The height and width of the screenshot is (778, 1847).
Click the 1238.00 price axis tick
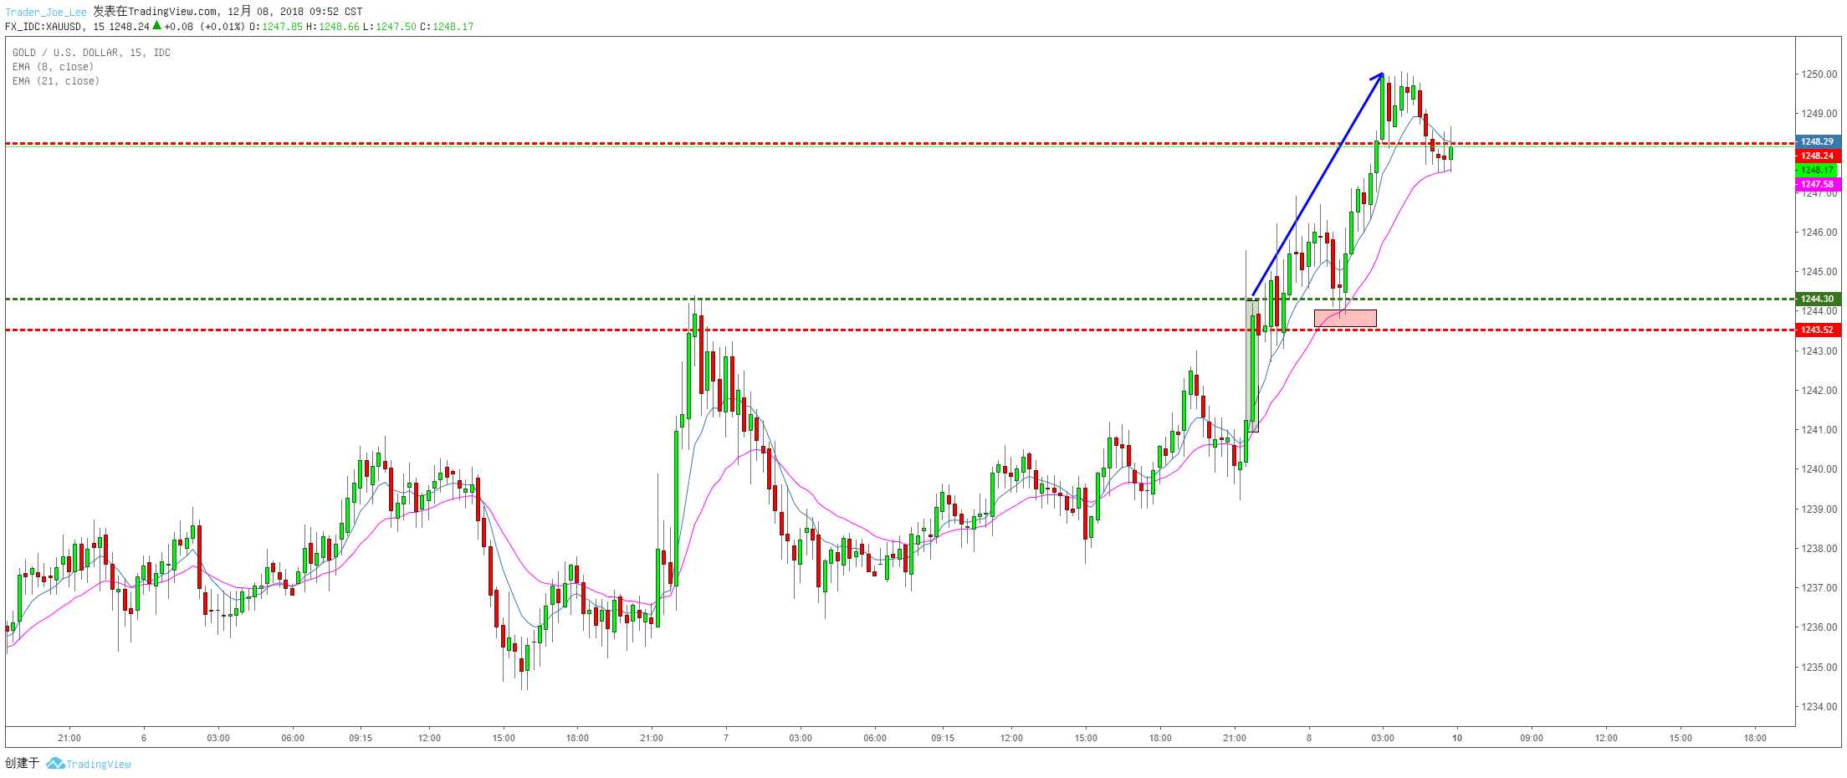pyautogui.click(x=1819, y=548)
